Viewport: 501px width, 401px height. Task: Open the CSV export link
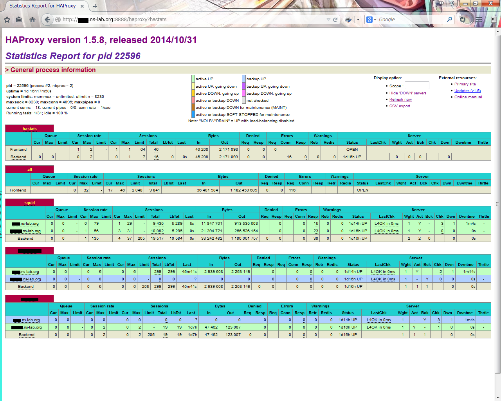coord(400,106)
